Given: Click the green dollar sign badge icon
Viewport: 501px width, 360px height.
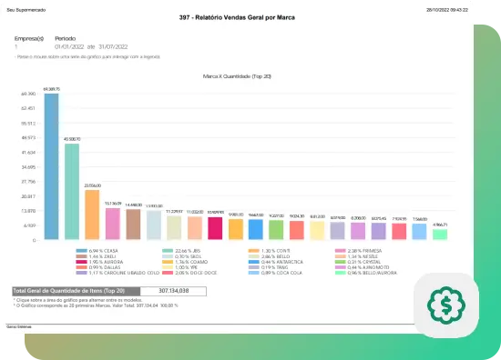Looking at the screenshot, I should pyautogui.click(x=446, y=305).
